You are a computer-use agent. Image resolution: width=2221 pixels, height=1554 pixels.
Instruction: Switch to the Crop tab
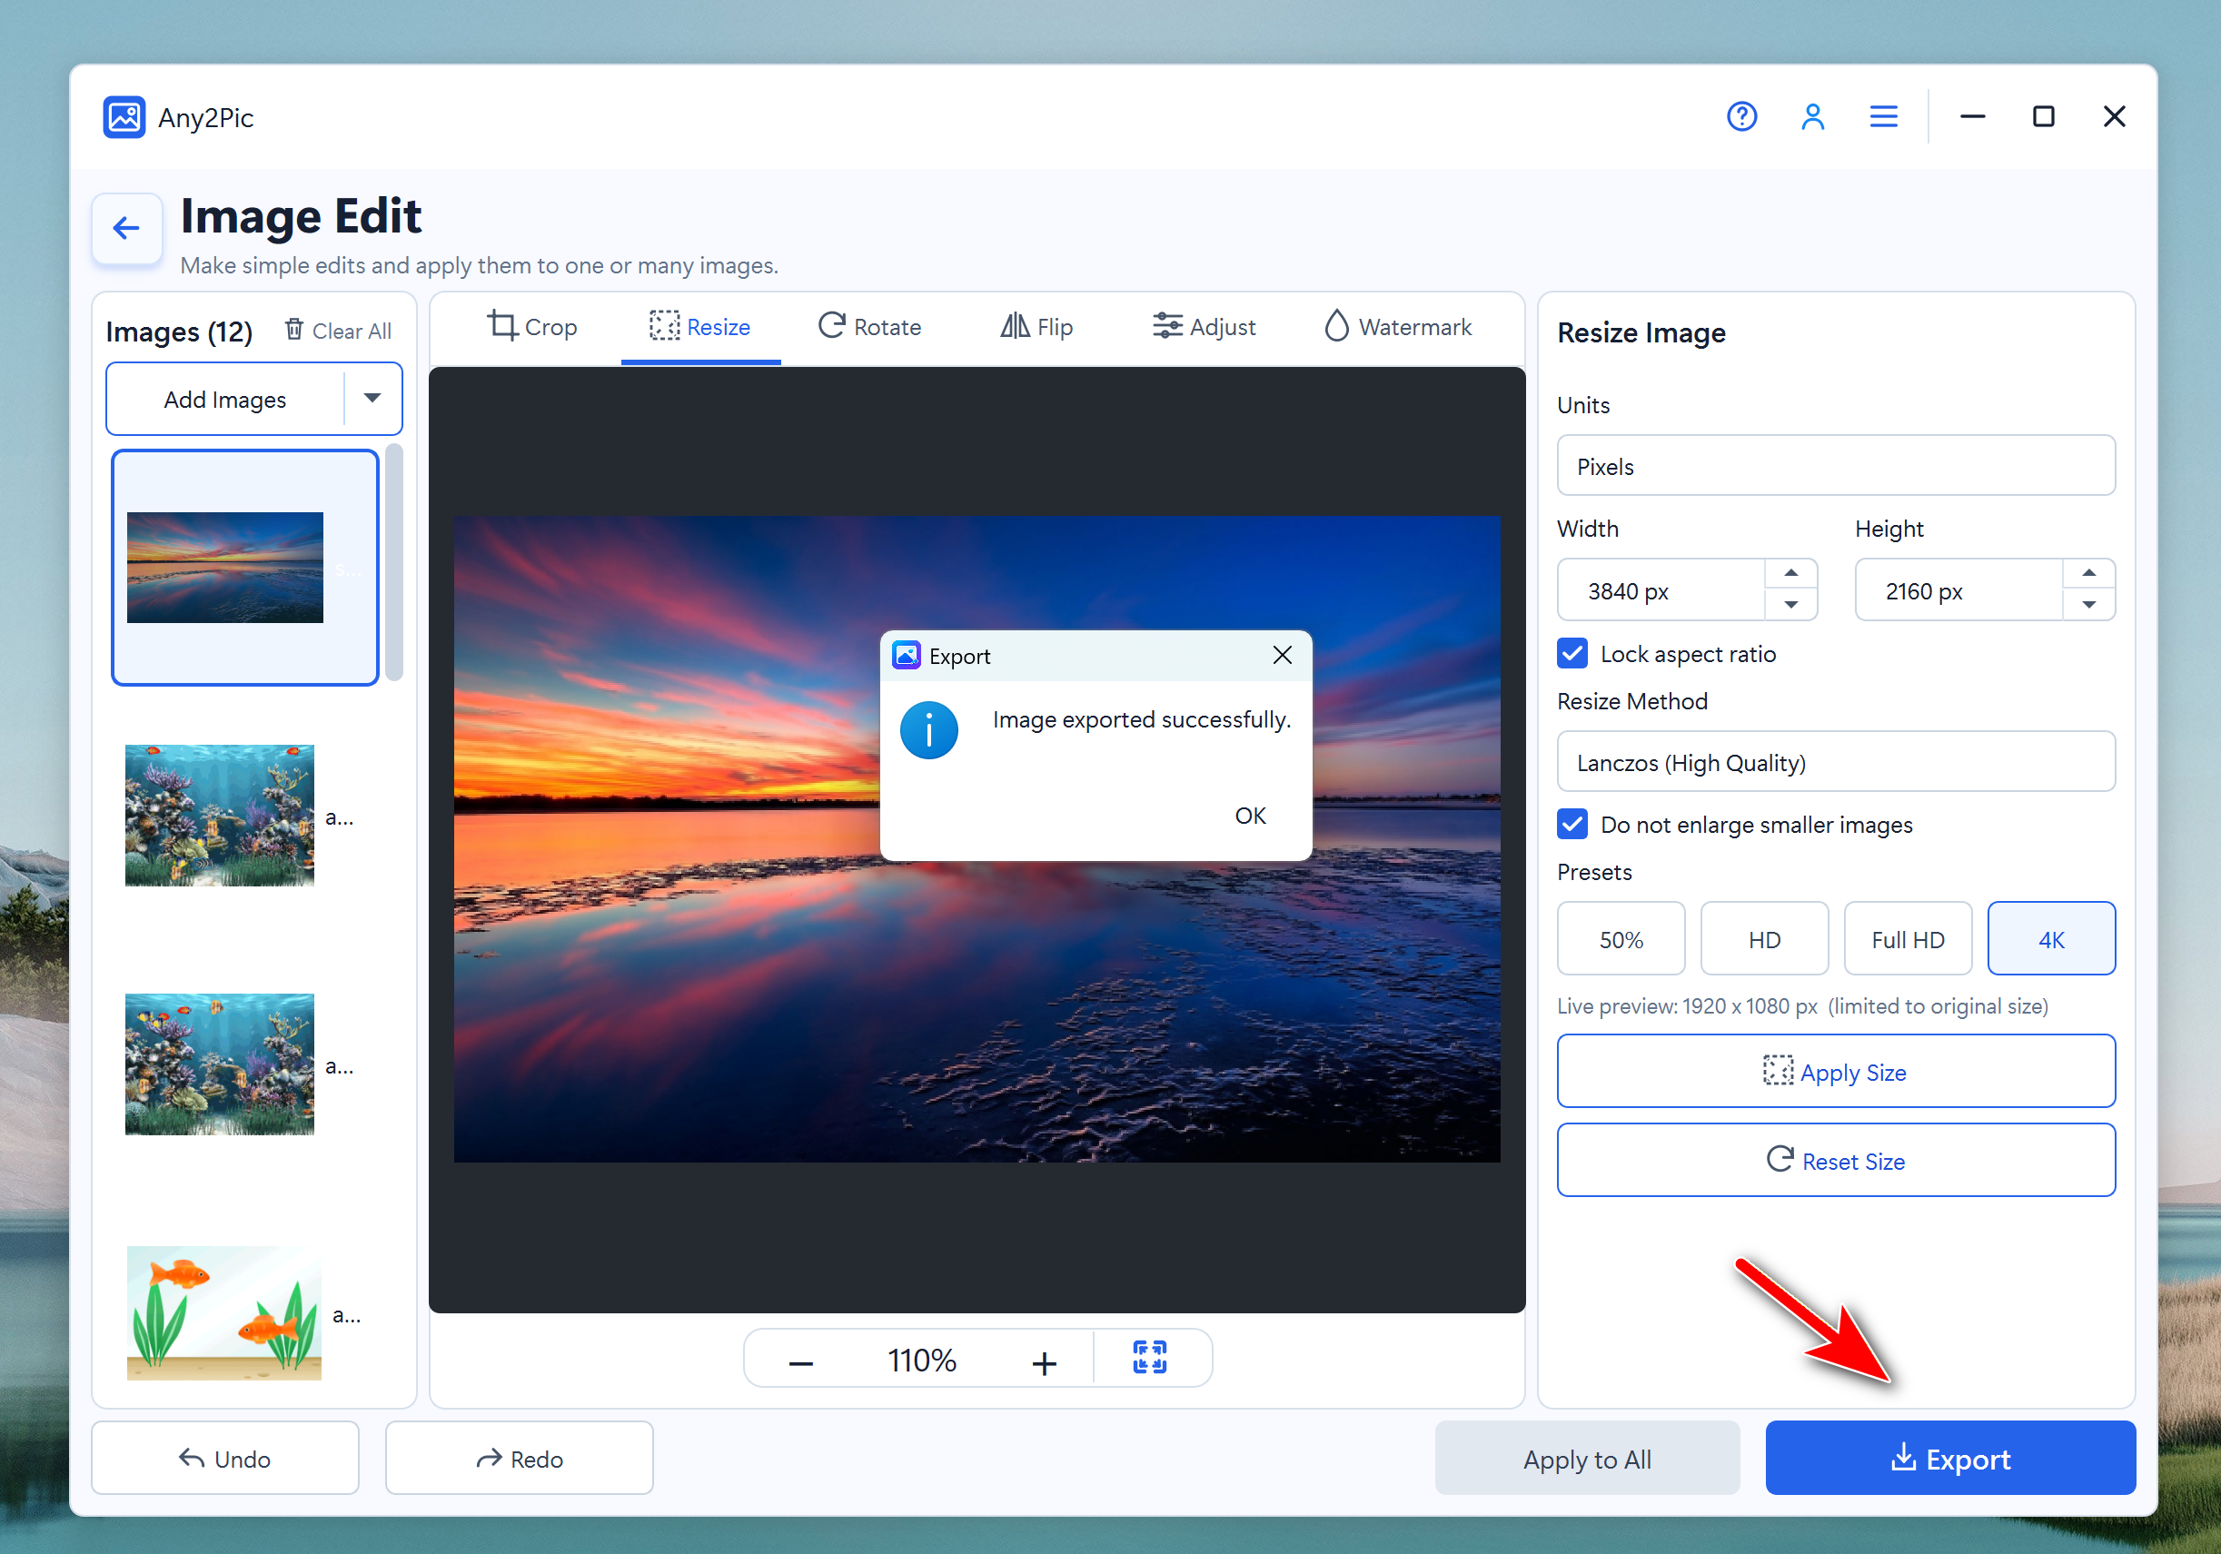pos(531,327)
